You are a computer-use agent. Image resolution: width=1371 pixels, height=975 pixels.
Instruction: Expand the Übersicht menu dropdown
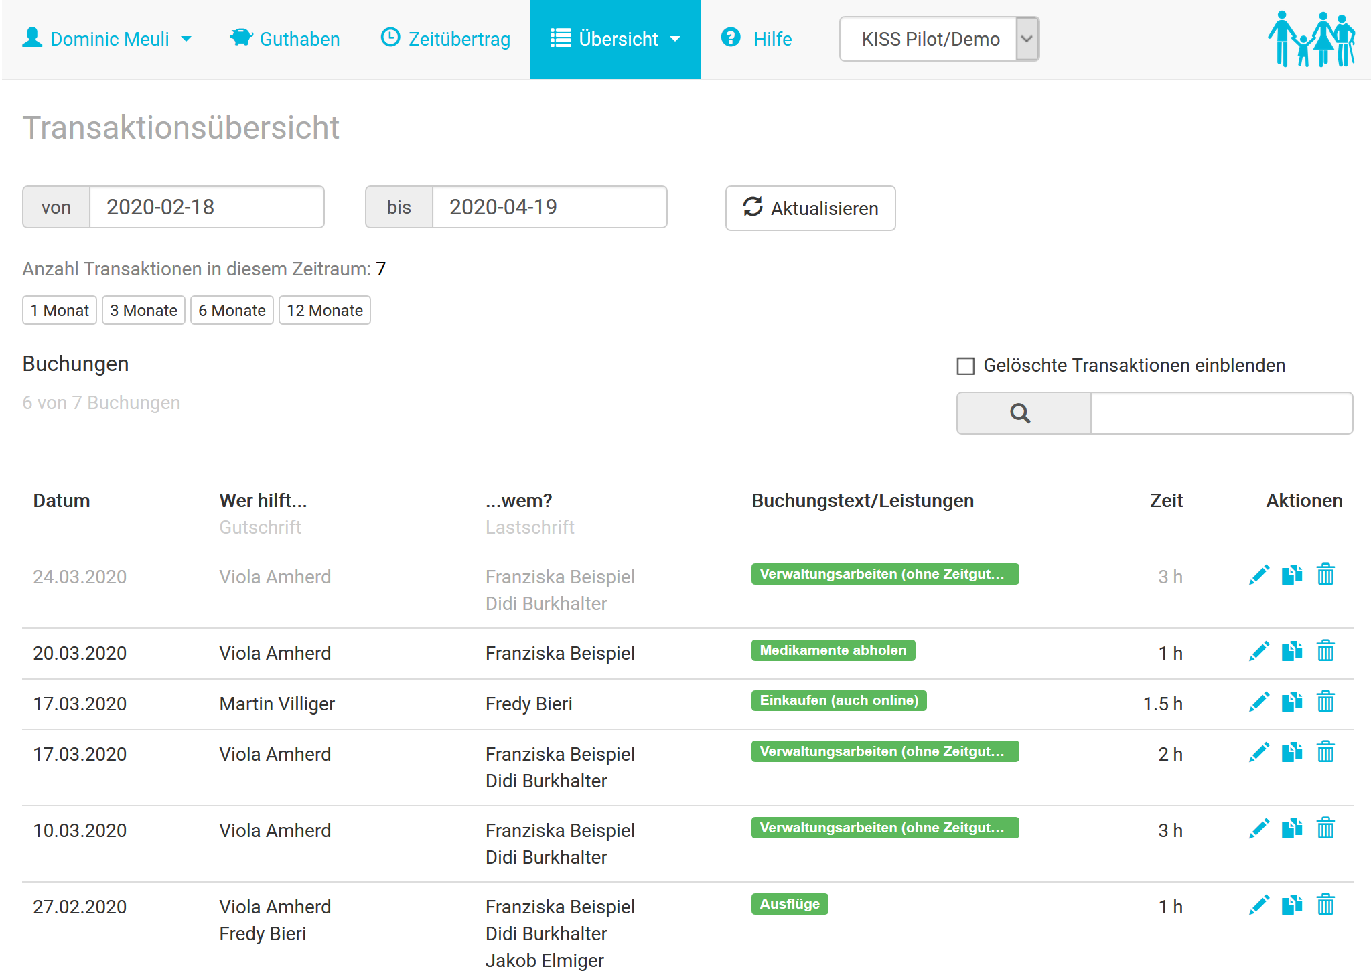[x=615, y=39]
